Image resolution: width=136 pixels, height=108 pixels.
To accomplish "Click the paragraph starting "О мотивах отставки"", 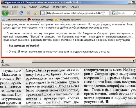I will pos(68,37).
